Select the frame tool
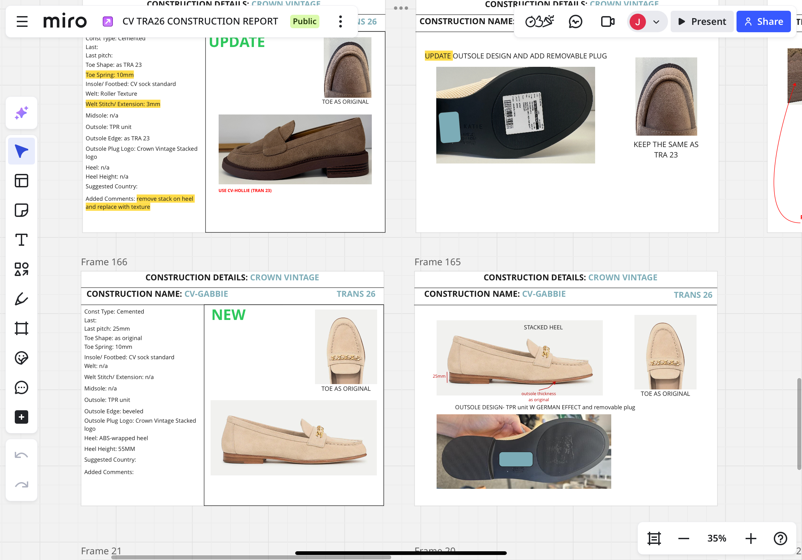 (x=21, y=328)
